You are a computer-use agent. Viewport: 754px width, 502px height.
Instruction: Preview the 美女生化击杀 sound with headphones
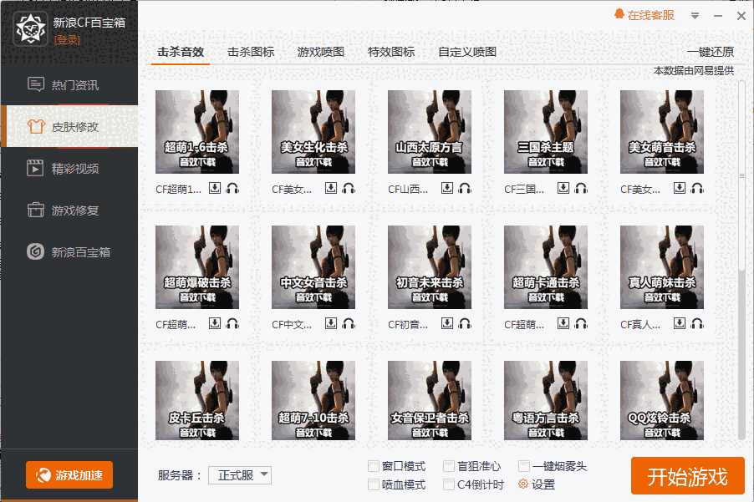click(349, 188)
